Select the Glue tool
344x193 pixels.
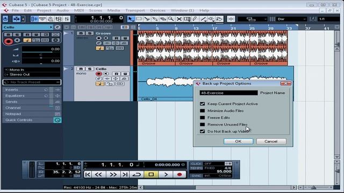click(155, 19)
